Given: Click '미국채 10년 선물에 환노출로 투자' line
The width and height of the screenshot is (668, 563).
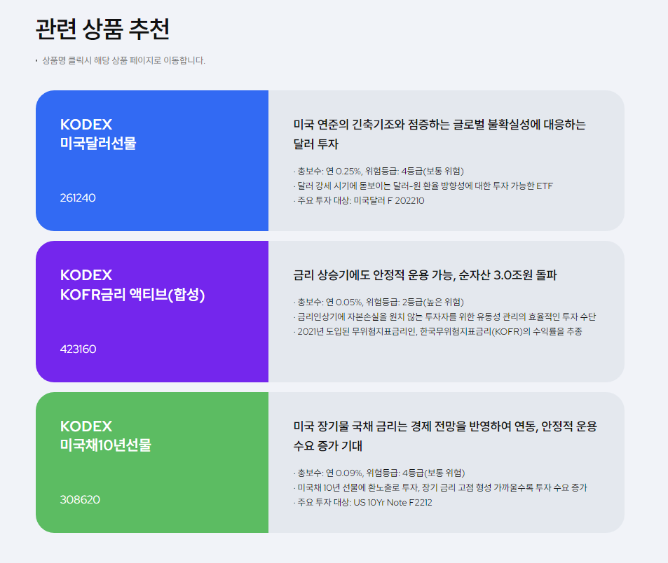Looking at the screenshot, I should click(x=440, y=487).
